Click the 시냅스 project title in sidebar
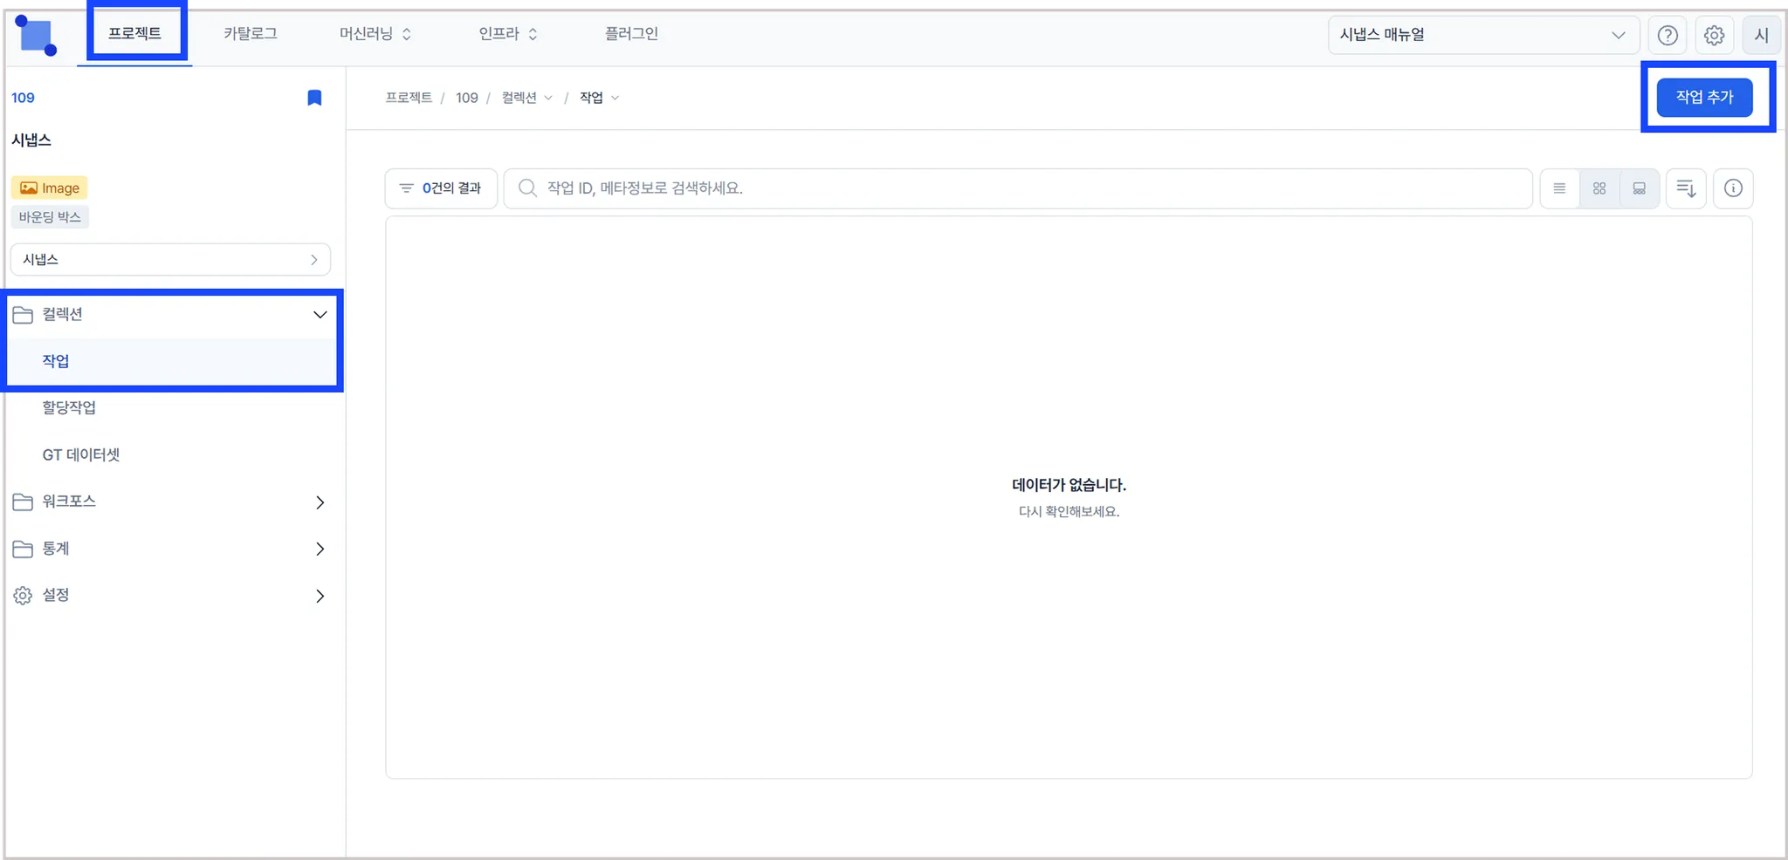This screenshot has height=860, width=1788. point(31,140)
